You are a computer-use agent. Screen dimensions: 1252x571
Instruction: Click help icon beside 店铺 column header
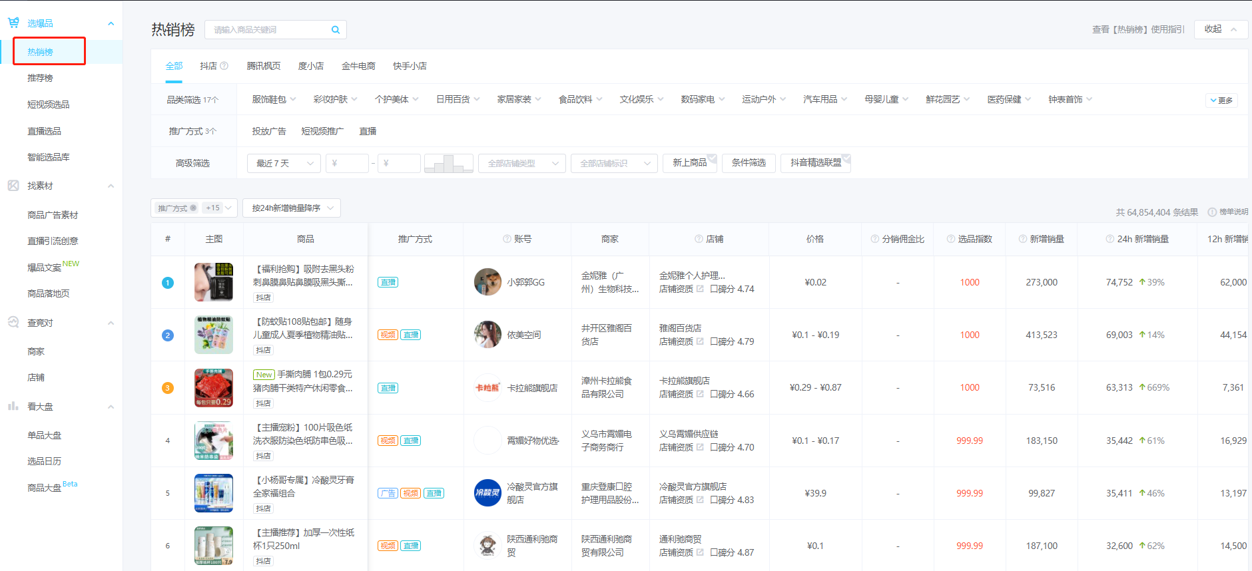(699, 239)
